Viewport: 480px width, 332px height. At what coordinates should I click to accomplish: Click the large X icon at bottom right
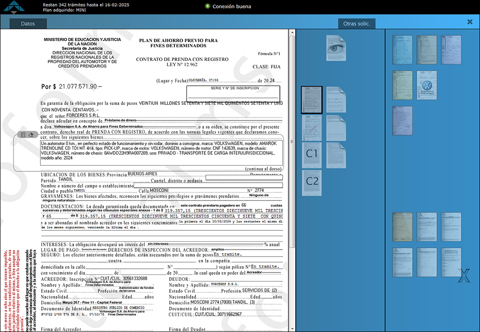(463, 276)
